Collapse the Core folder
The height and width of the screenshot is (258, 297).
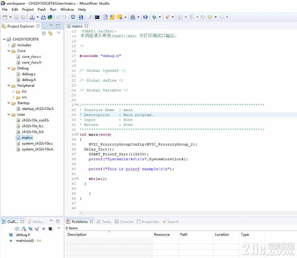tap(9, 51)
